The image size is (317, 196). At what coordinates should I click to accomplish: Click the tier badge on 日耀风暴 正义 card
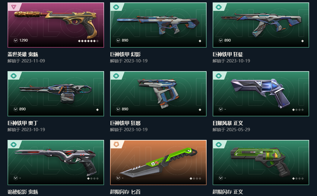[x=219, y=76]
